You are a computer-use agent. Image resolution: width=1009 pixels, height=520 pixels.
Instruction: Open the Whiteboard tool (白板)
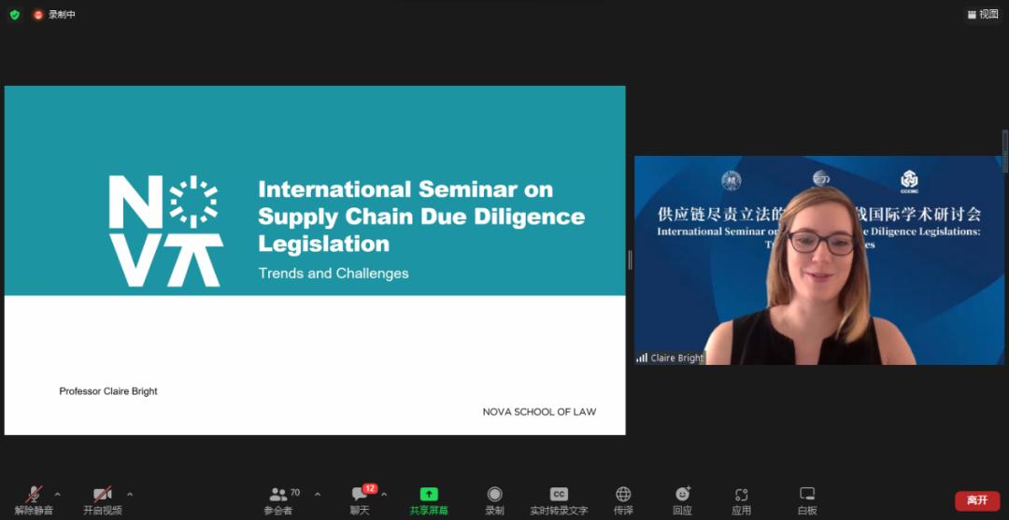click(x=807, y=499)
